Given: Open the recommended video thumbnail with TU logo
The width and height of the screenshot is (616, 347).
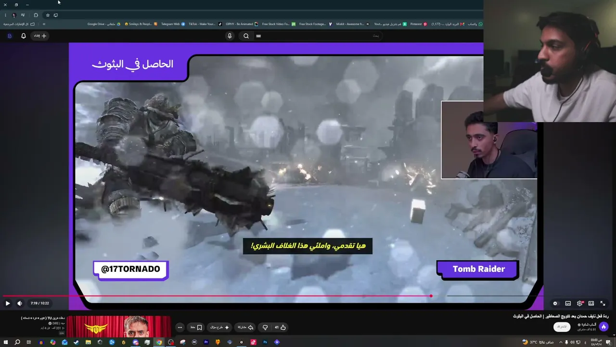Looking at the screenshot, I should (x=118, y=326).
